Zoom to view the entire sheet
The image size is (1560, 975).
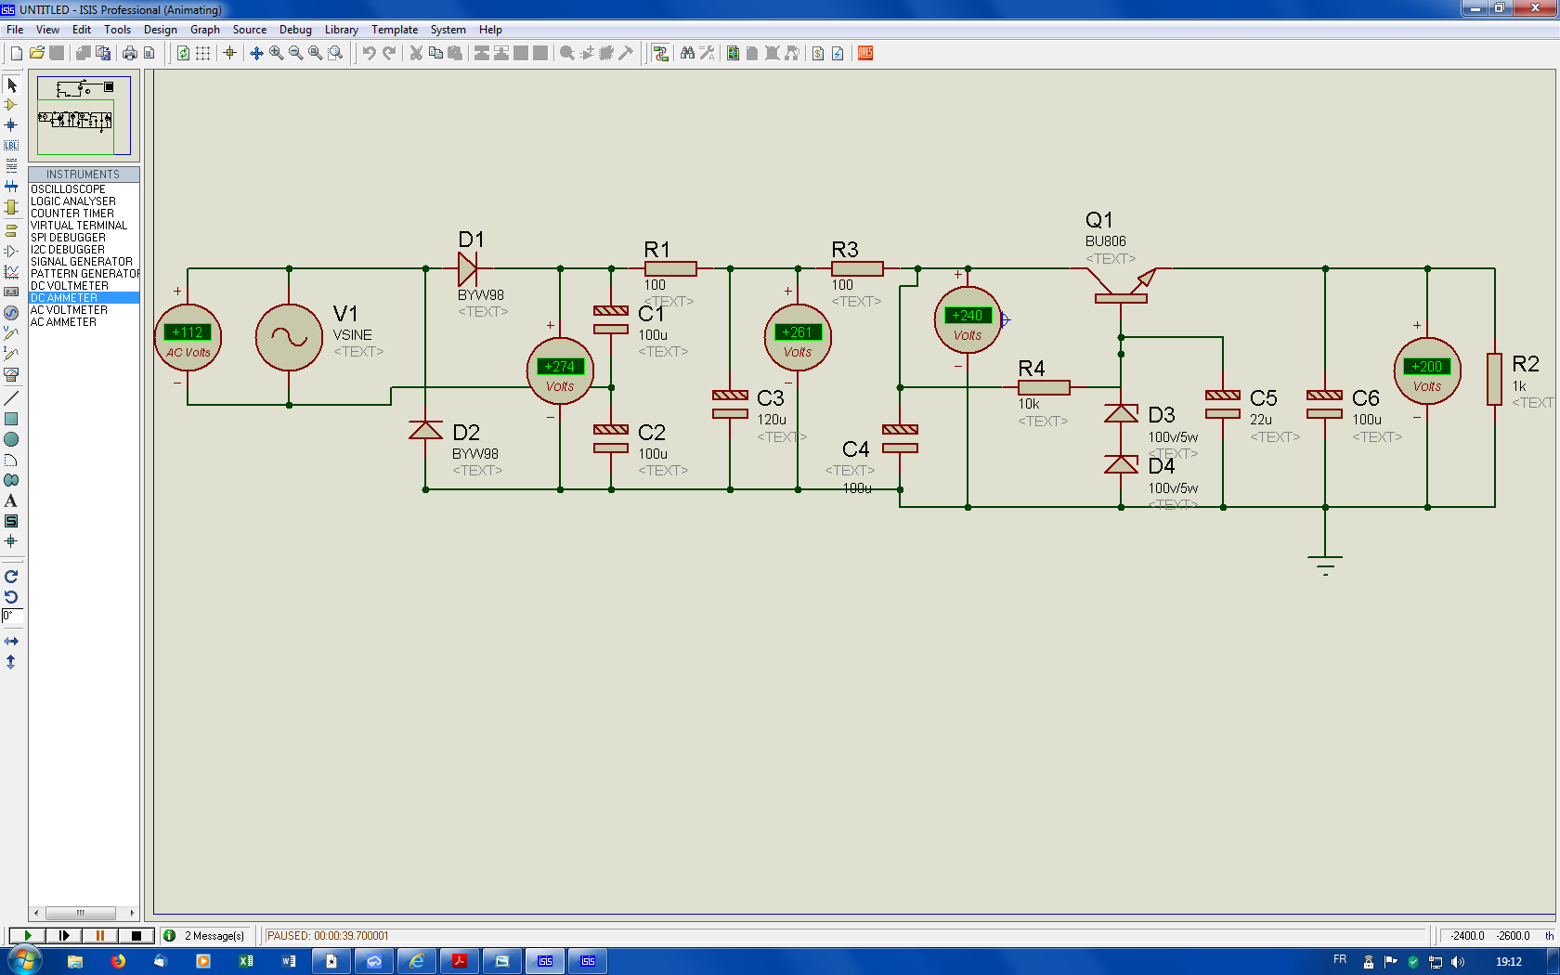pos(316,53)
